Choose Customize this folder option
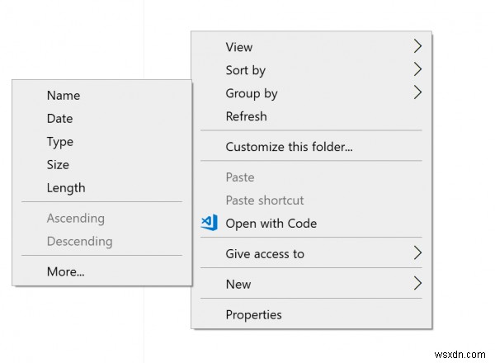 pyautogui.click(x=289, y=147)
